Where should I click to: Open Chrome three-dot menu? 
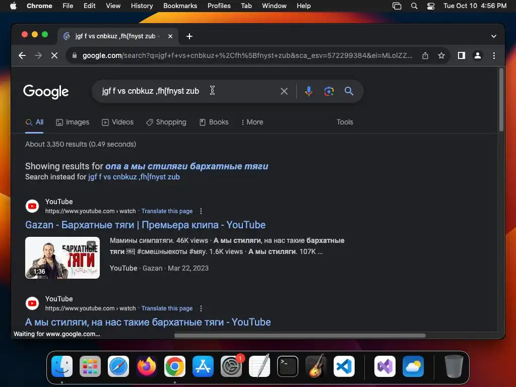tap(494, 55)
